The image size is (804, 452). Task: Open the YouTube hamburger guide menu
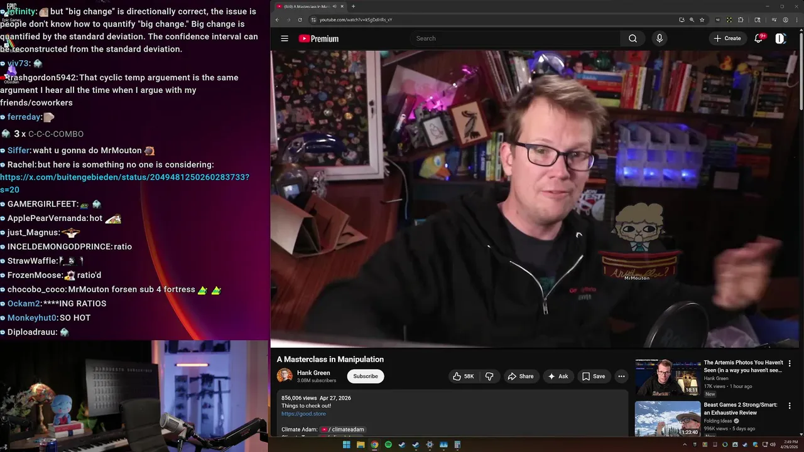coord(285,38)
